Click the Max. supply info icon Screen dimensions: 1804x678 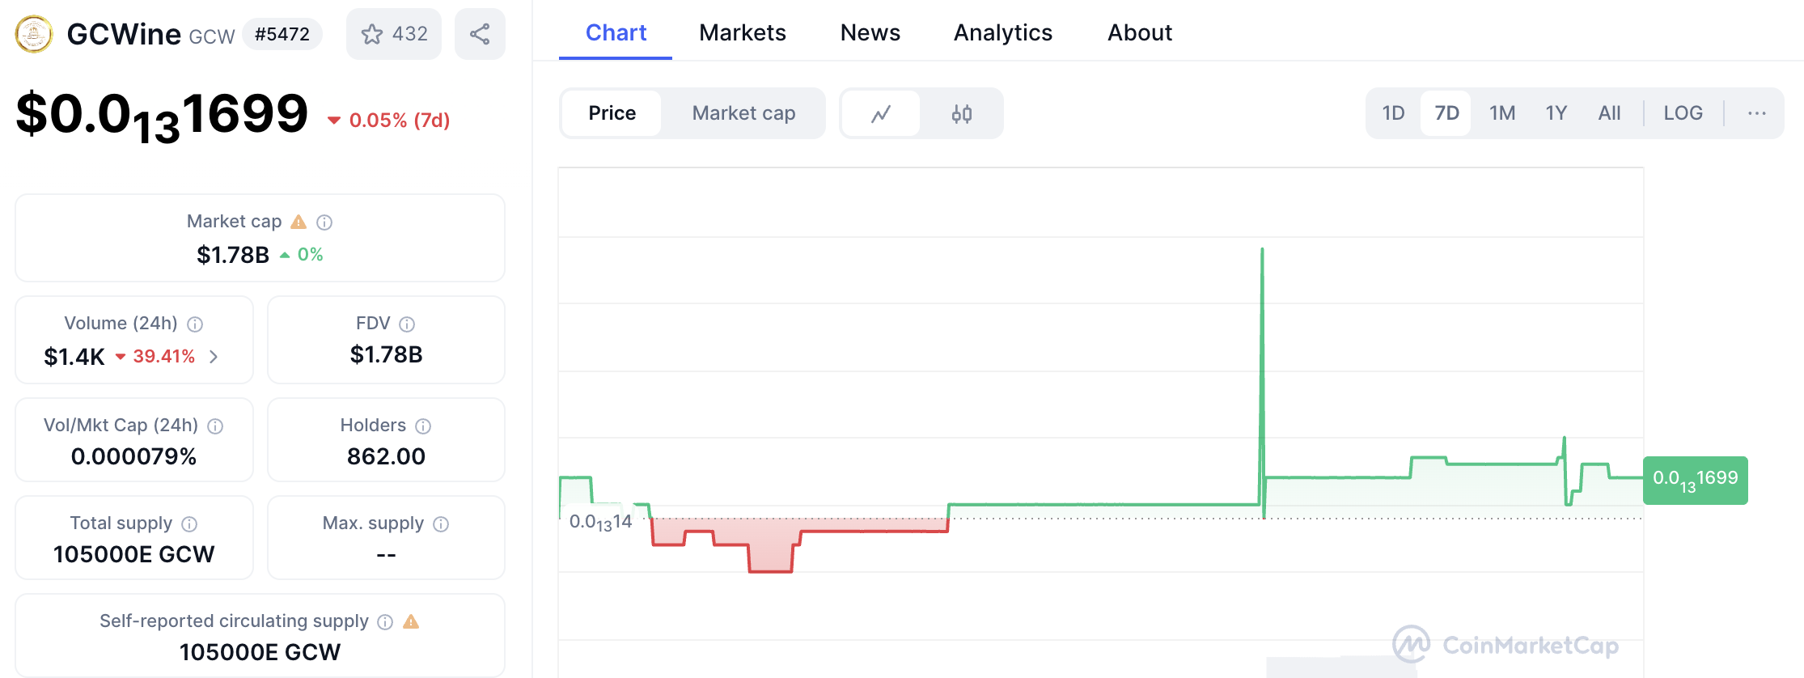pyautogui.click(x=441, y=523)
